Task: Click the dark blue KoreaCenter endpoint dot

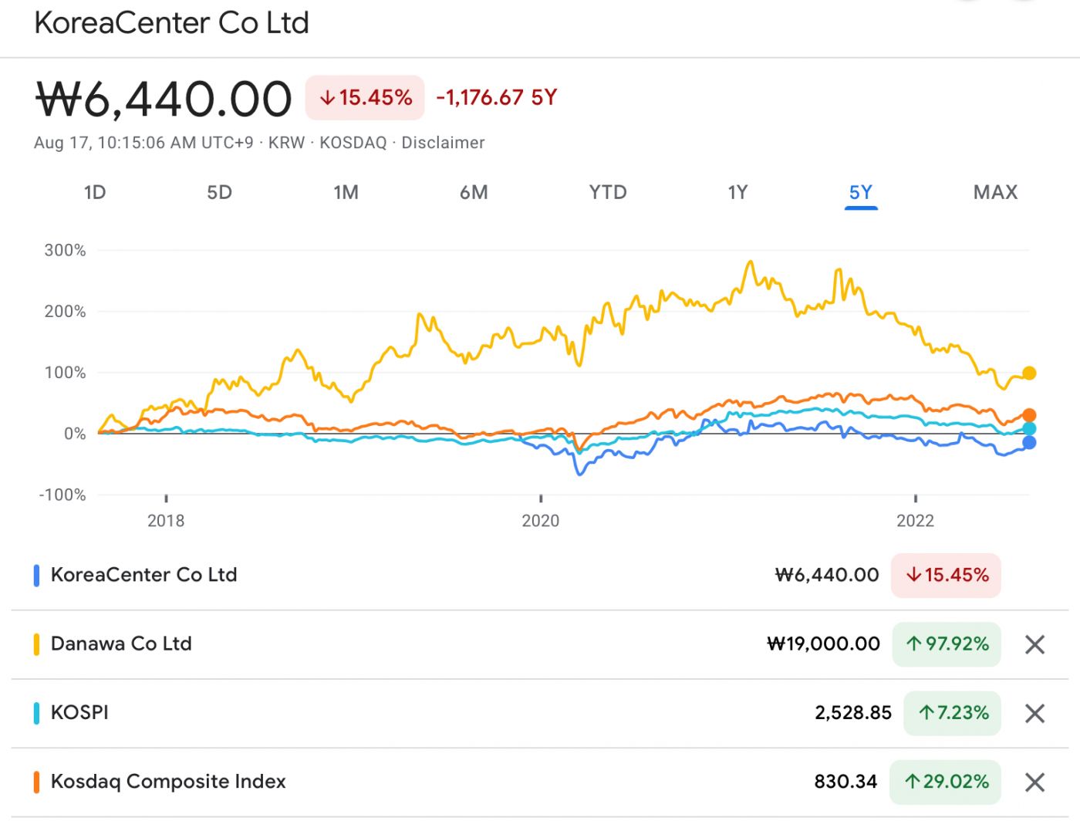Action: [1029, 443]
